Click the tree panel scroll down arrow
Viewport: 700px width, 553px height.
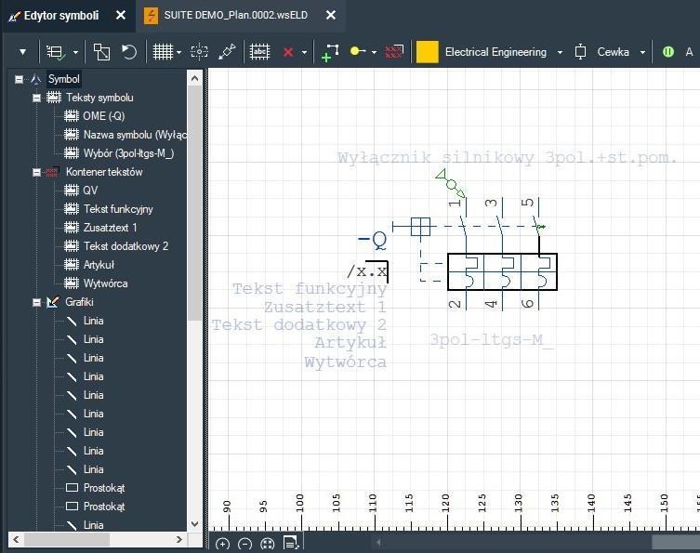[x=194, y=523]
